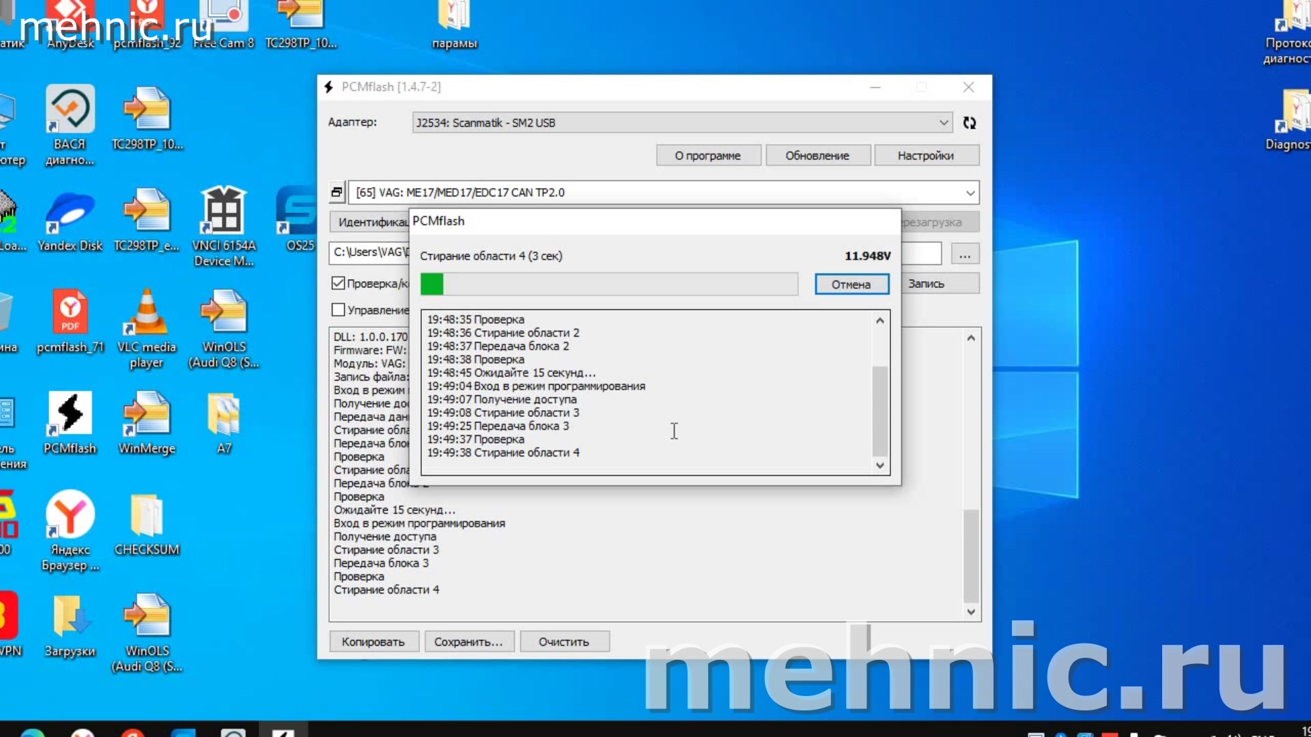
Task: Click the Идентификация button
Action: 369,222
